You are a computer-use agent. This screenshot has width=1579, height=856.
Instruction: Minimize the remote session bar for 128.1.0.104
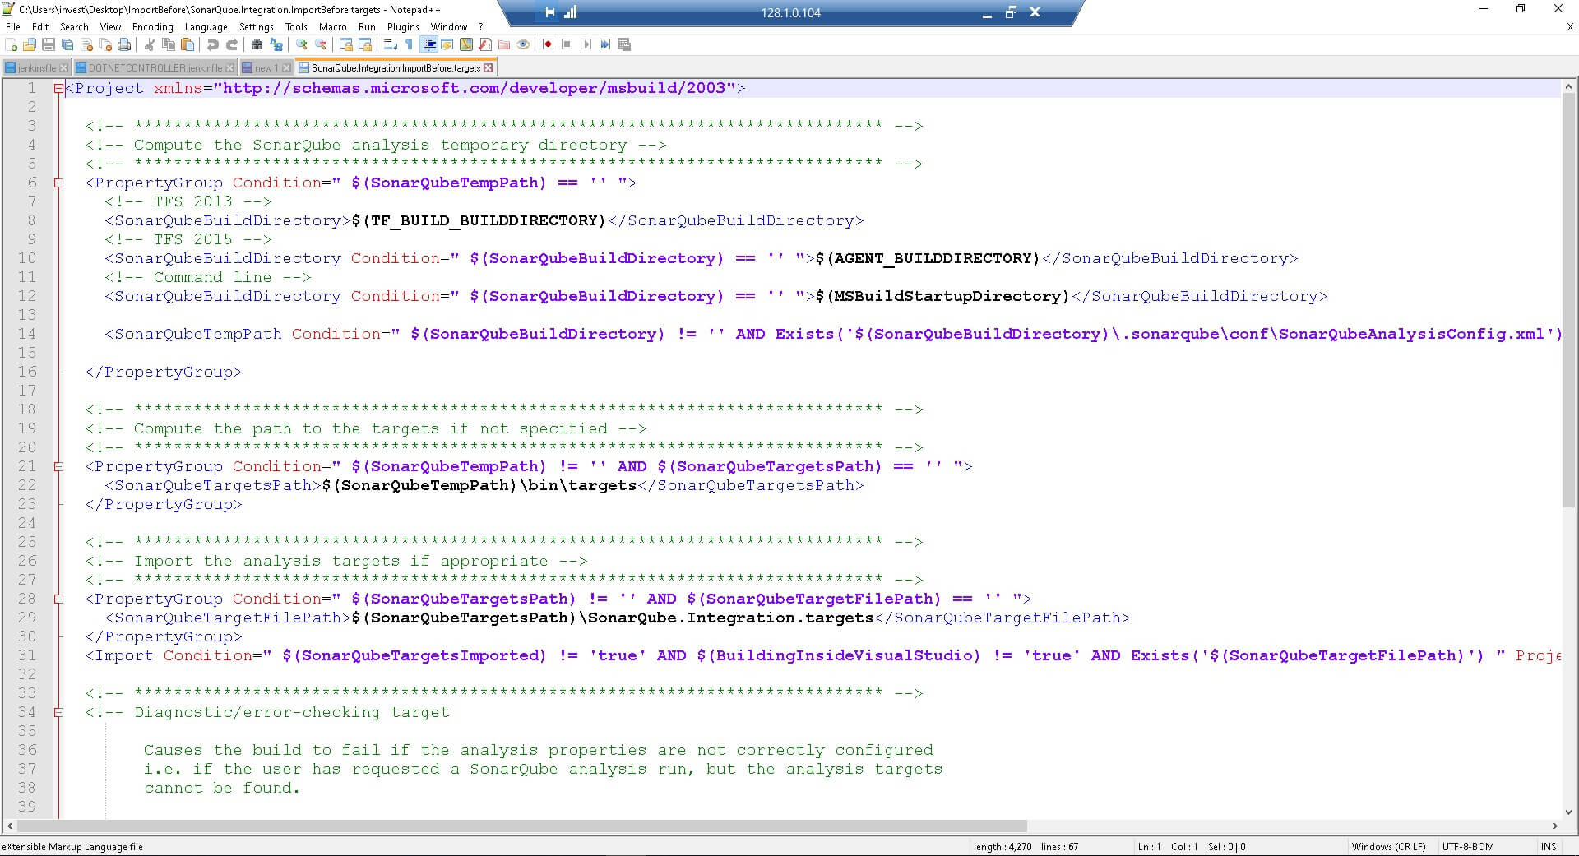tap(987, 13)
